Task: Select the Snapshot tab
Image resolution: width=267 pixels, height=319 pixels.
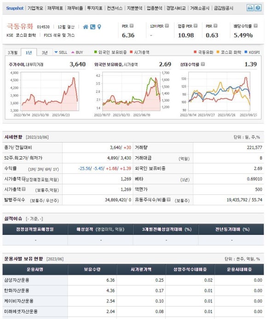Action: [x=15, y=8]
